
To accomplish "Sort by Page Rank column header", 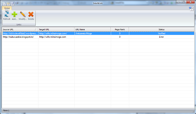I will [120, 30].
